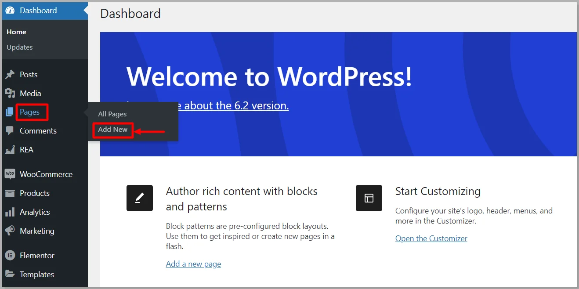
Task: Open the Templates menu label
Action: click(37, 275)
